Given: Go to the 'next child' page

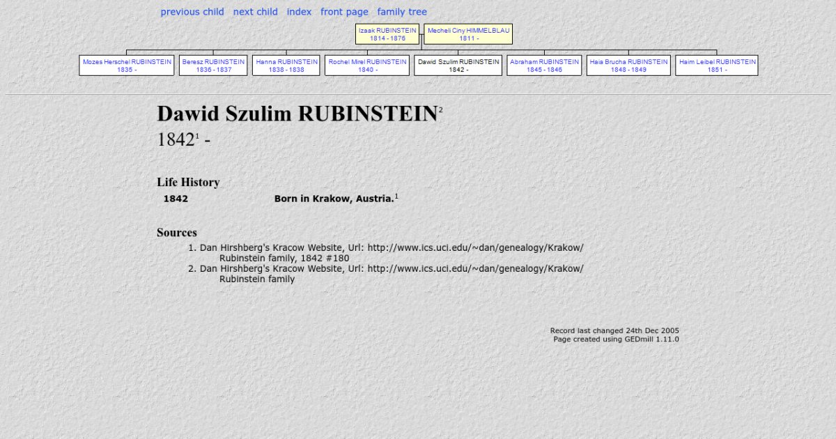Looking at the screenshot, I should (x=255, y=12).
